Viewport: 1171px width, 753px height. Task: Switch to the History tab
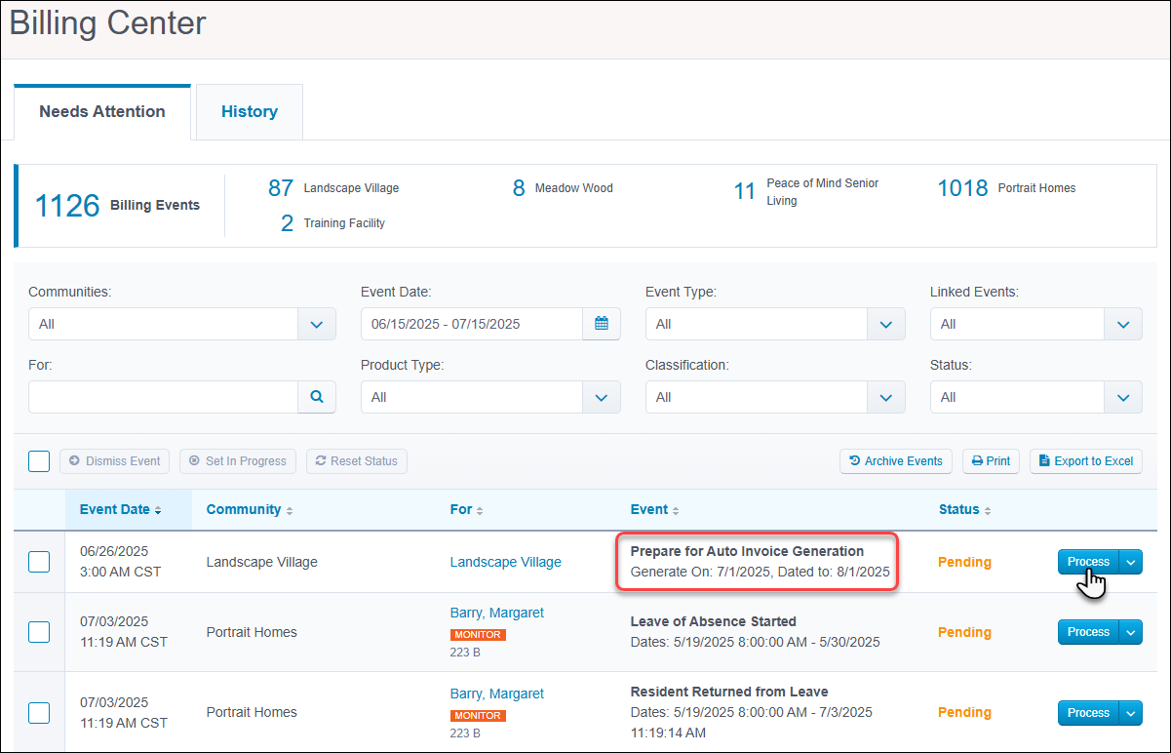250,111
